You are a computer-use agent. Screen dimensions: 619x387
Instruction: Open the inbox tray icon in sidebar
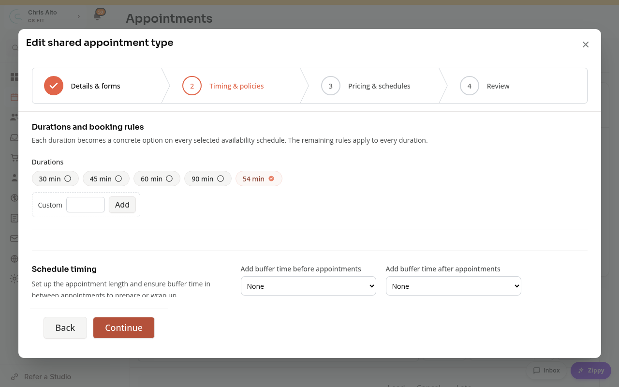coord(15,137)
